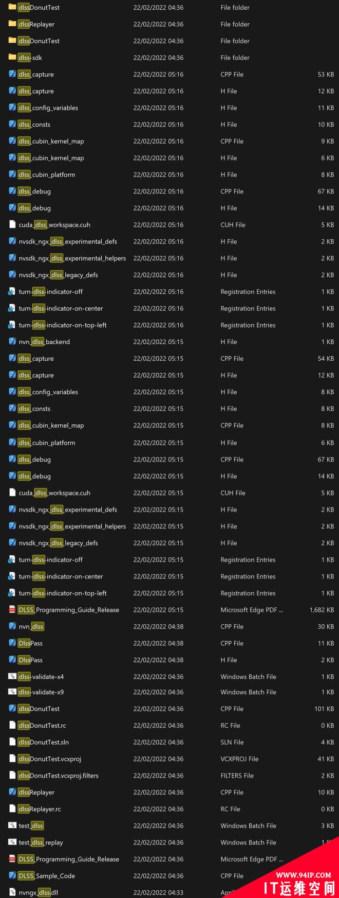Click the nvn_dlss_backend file icon
This screenshot has height=898, width=339.
pyautogui.click(x=12, y=342)
